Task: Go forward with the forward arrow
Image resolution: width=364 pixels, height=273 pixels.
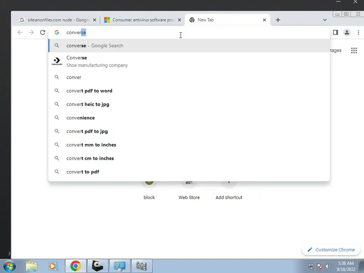Action: coord(31,32)
